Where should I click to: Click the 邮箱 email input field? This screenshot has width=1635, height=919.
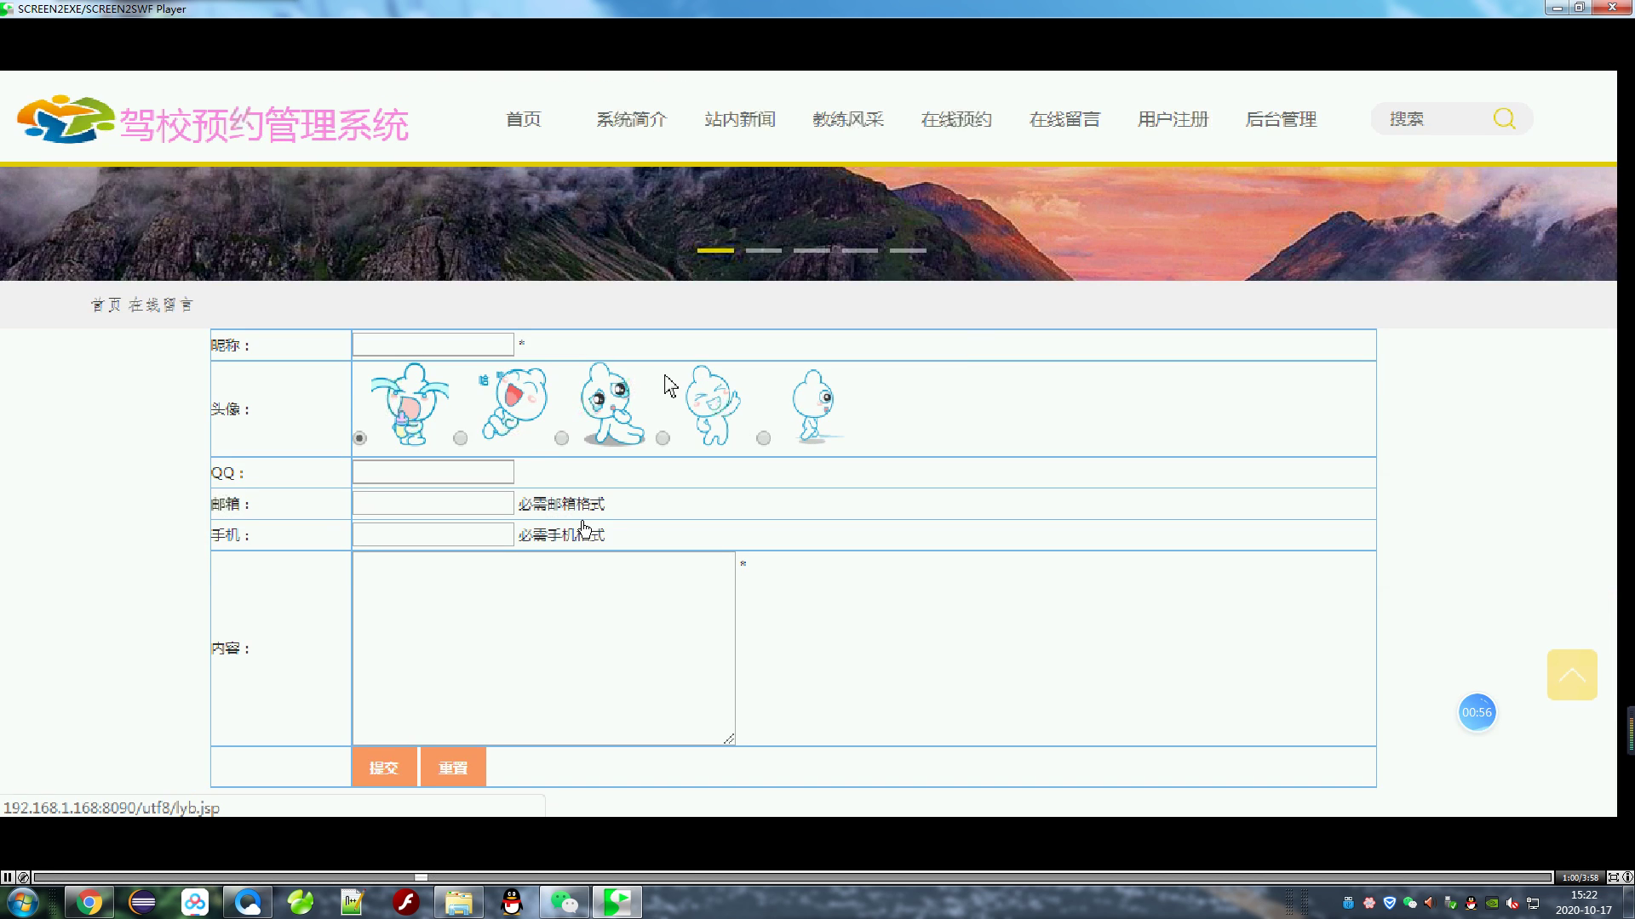(x=433, y=503)
